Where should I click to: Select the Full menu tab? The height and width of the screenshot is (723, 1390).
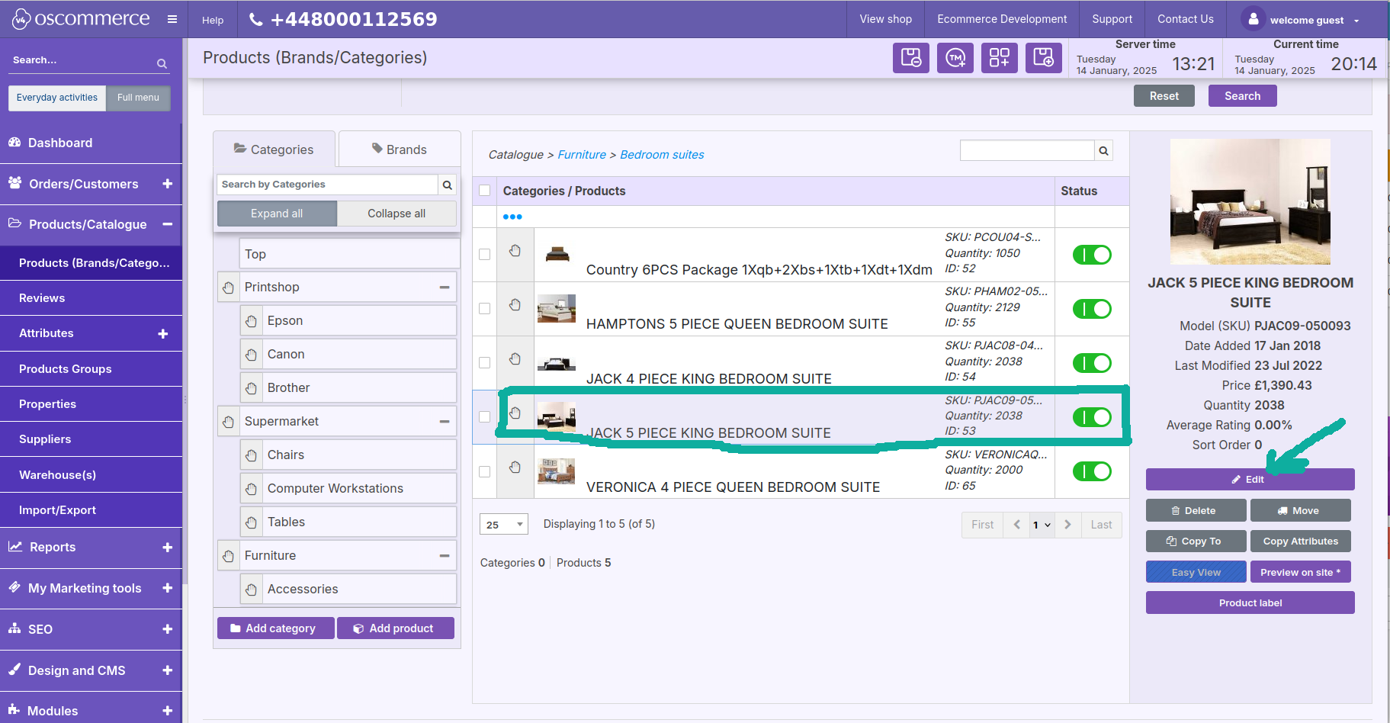pyautogui.click(x=138, y=98)
